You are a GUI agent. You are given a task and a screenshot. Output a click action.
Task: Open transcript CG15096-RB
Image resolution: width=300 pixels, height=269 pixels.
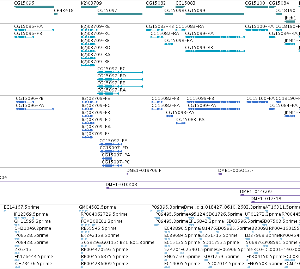click(x=28, y=33)
